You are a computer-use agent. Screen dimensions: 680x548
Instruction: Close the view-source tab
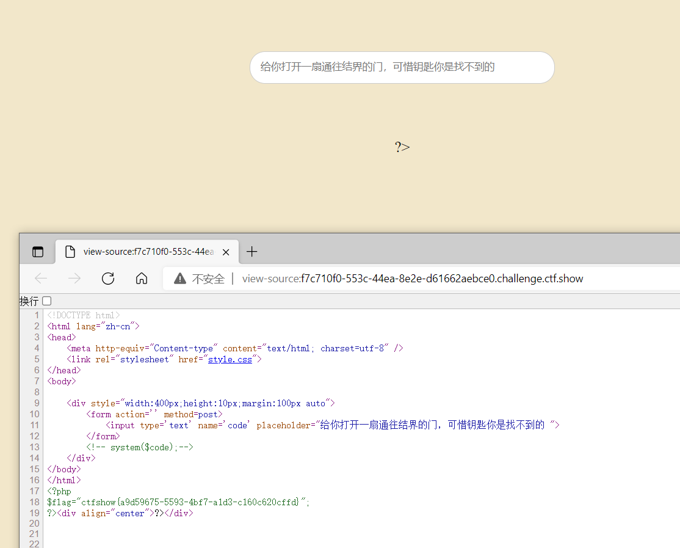click(226, 251)
